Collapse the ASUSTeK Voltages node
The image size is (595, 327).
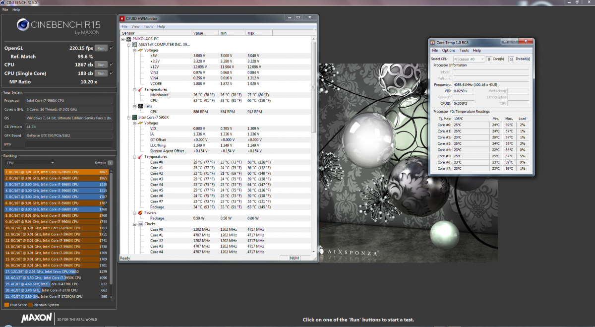134,50
